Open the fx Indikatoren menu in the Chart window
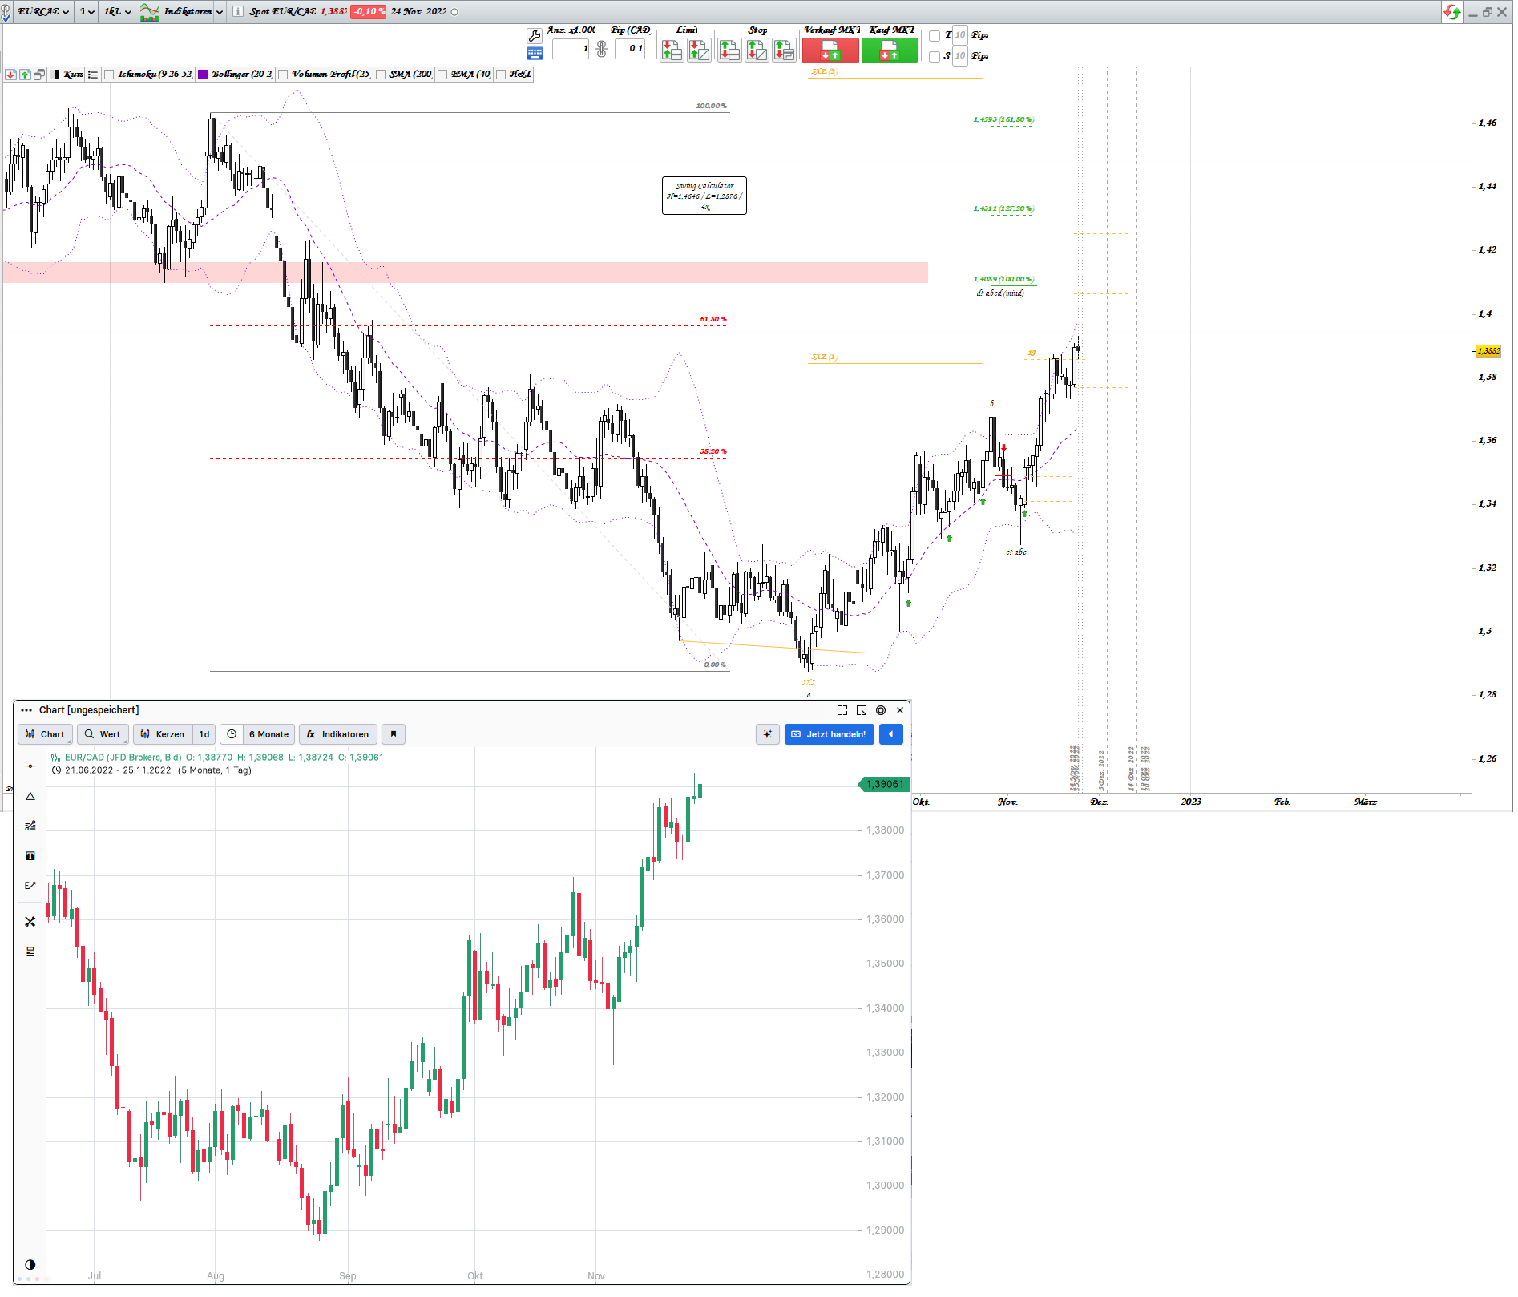 pos(337,734)
